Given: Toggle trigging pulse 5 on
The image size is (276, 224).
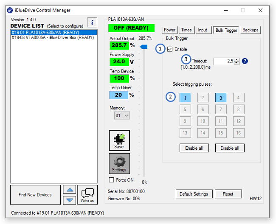Looking at the screenshot, I should point(185,109).
